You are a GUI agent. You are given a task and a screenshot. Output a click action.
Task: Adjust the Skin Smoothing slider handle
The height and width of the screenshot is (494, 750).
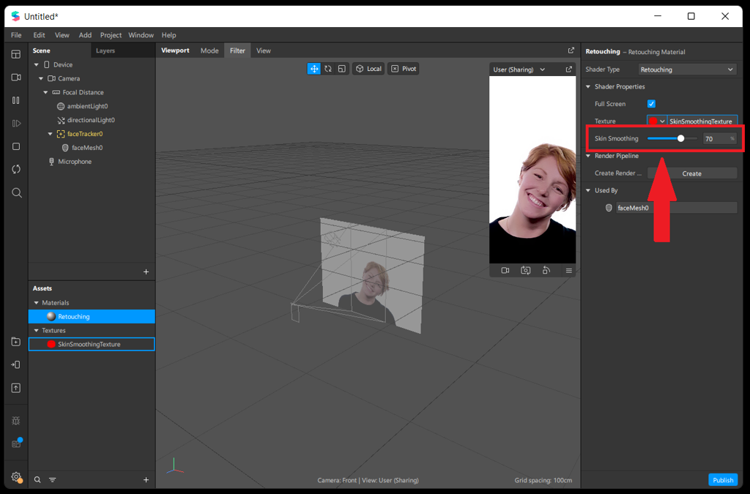[680, 138]
